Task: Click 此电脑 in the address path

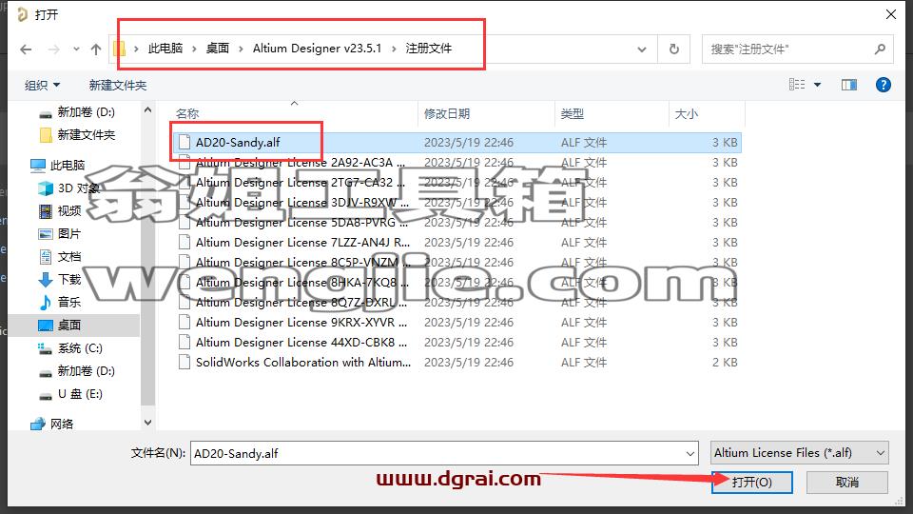Action: tap(165, 49)
